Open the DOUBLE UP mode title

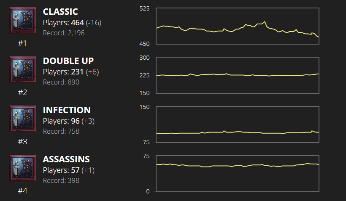(x=68, y=61)
